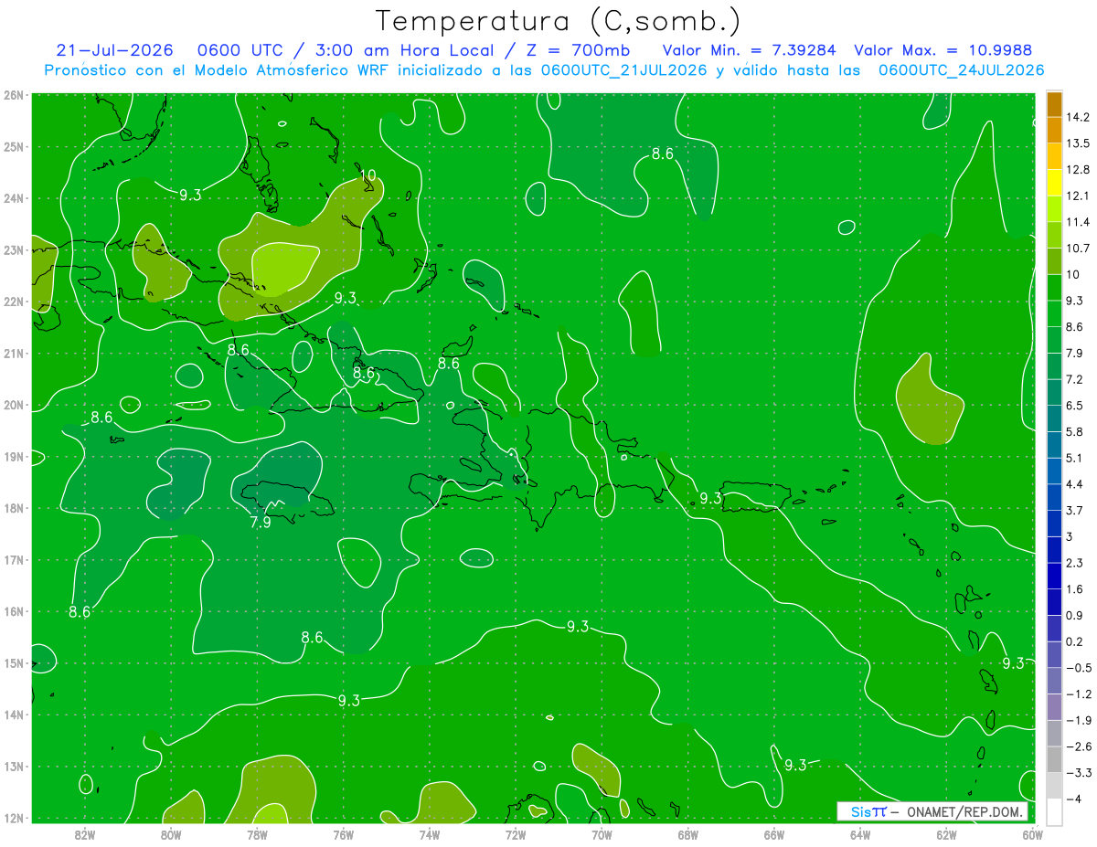Click the '0.2' colorbar label
1097x847 pixels.
[x=1073, y=641]
